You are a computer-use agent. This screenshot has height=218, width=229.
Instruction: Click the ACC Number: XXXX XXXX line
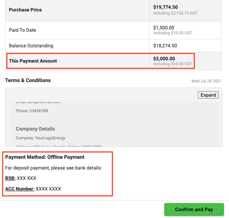click(x=33, y=189)
